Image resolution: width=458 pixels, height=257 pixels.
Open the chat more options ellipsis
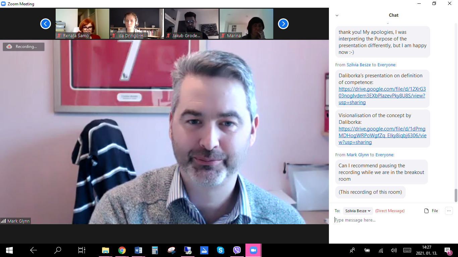point(449,211)
